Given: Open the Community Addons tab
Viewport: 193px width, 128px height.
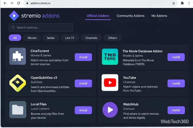Looking at the screenshot, I should coord(131,16).
